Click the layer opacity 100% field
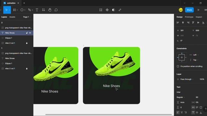The image size is (207, 116). tap(202, 79)
